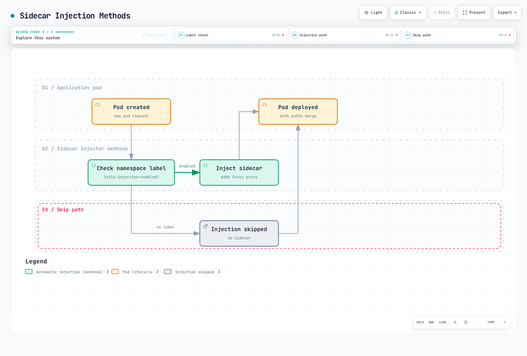Select the Injection skipped node
This screenshot has height=356, width=527.
[239, 233]
